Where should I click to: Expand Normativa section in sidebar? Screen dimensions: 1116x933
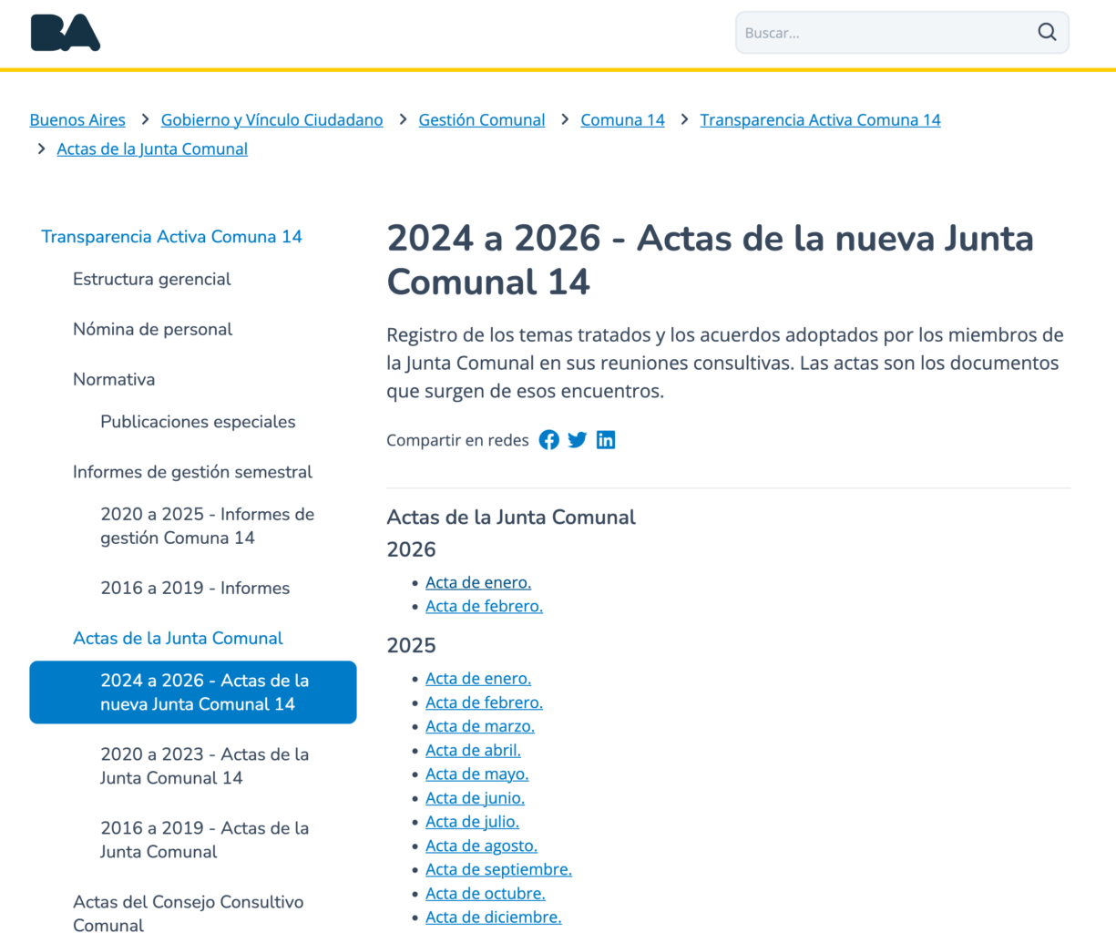[114, 380]
